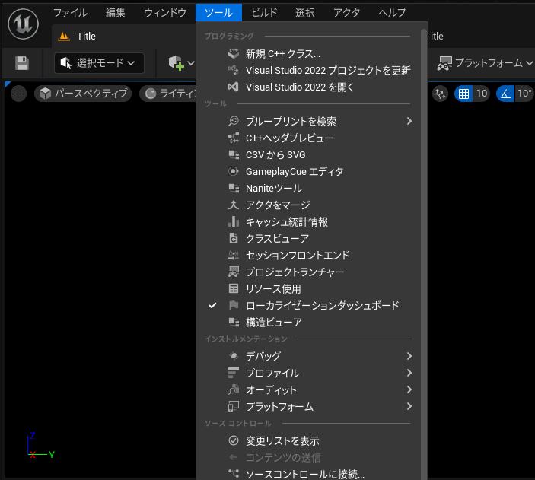The height and width of the screenshot is (480, 535).
Task: Close the ツール menu tab
Action: click(x=218, y=13)
